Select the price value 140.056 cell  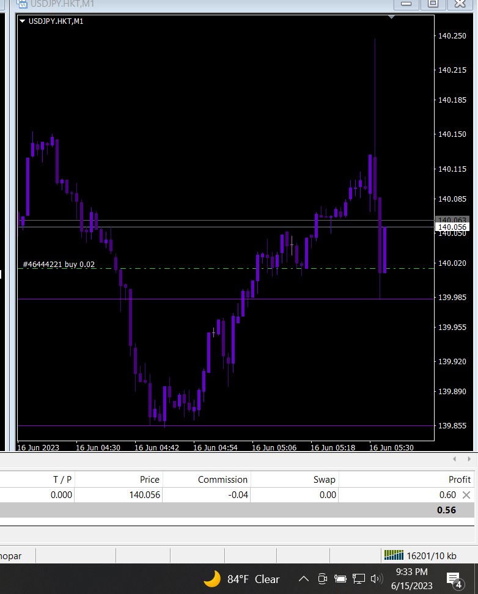144,495
